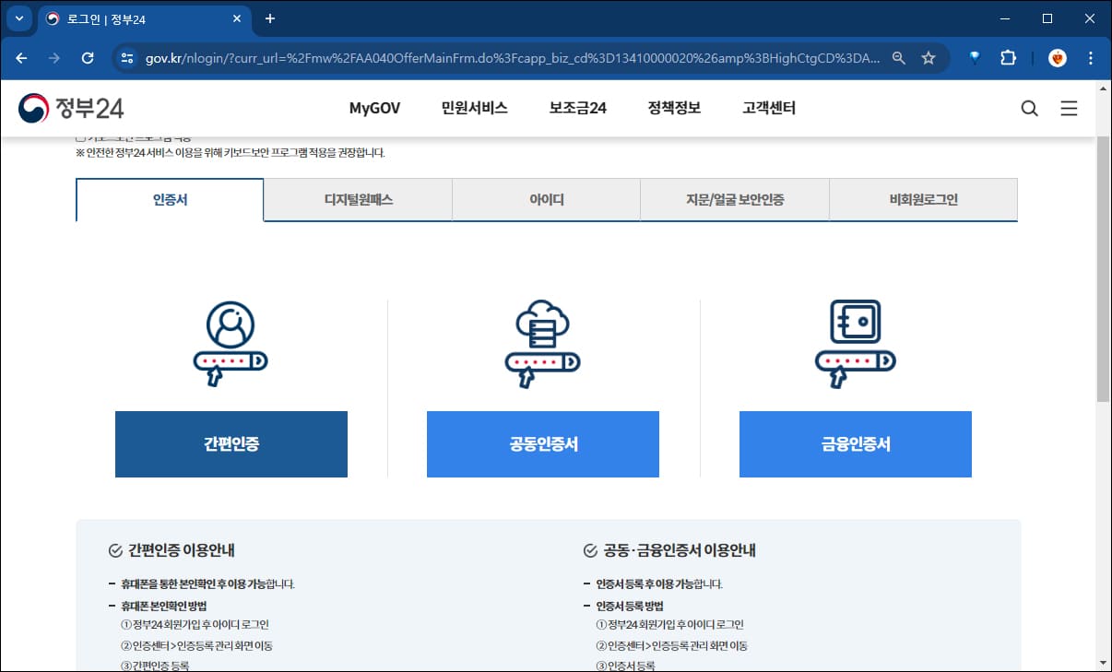Click the 공동인증서 login button
The image size is (1112, 672).
542,443
